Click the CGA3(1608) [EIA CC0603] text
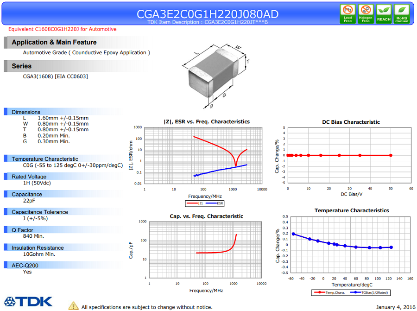 click(55, 76)
